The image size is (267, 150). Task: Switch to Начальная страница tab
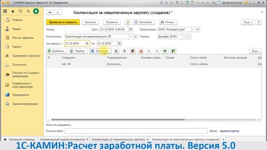pyautogui.click(x=19, y=139)
